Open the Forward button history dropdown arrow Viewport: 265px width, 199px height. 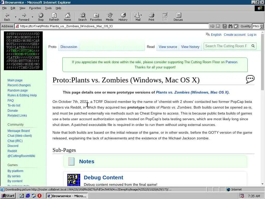click(32, 17)
